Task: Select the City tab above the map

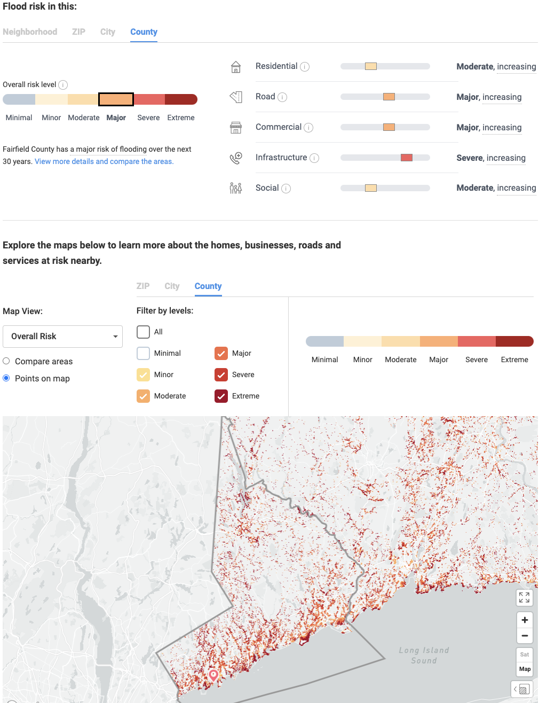Action: (x=172, y=286)
